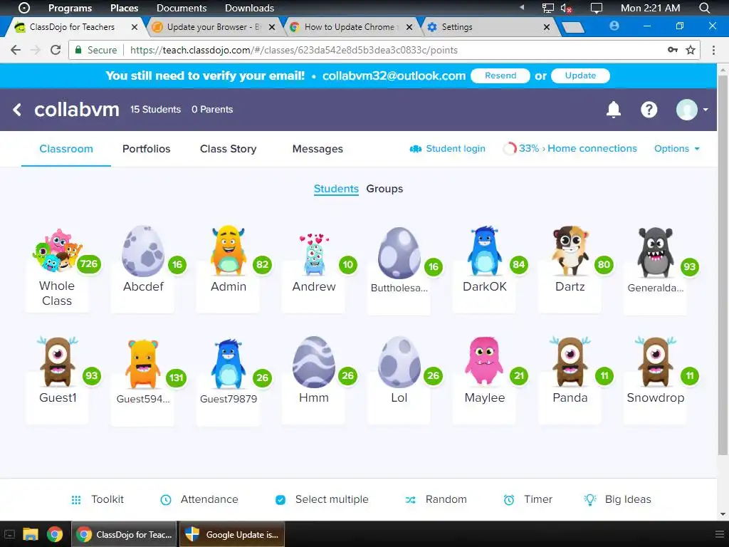Open Google Update taskbar window
Viewport: 729px width, 547px height.
coord(231,534)
